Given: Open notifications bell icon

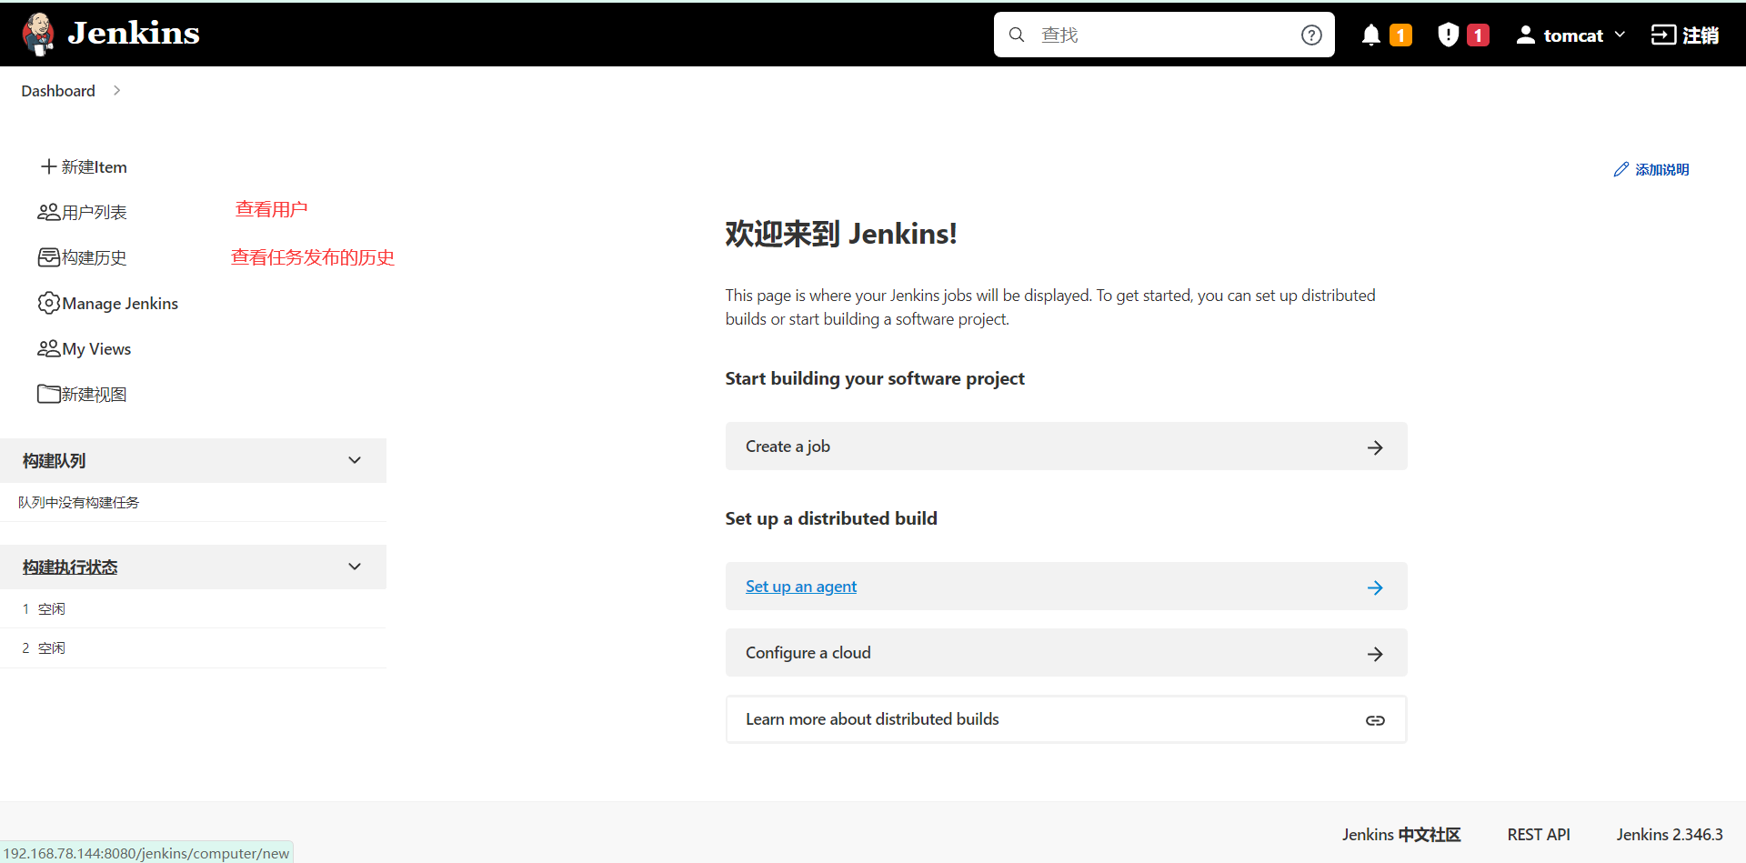Looking at the screenshot, I should [1371, 35].
